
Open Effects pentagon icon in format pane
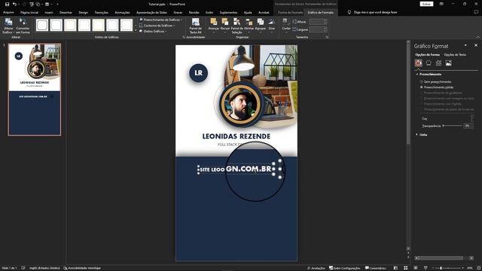pyautogui.click(x=429, y=63)
